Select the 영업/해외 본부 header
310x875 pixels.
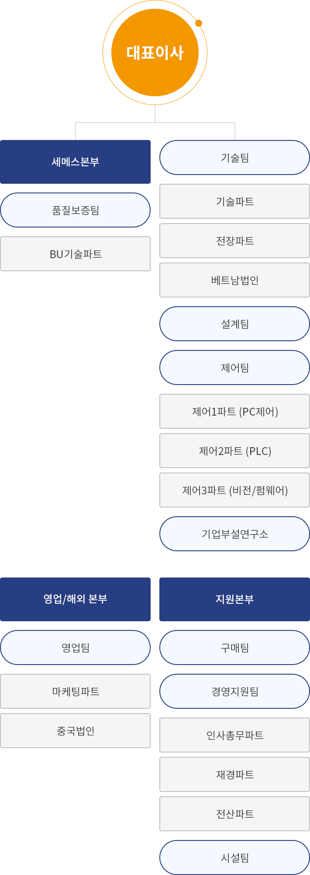(x=75, y=599)
